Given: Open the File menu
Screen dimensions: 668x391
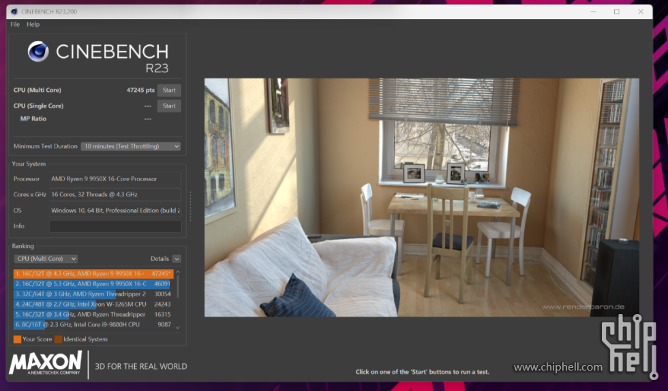Looking at the screenshot, I should 15,25.
